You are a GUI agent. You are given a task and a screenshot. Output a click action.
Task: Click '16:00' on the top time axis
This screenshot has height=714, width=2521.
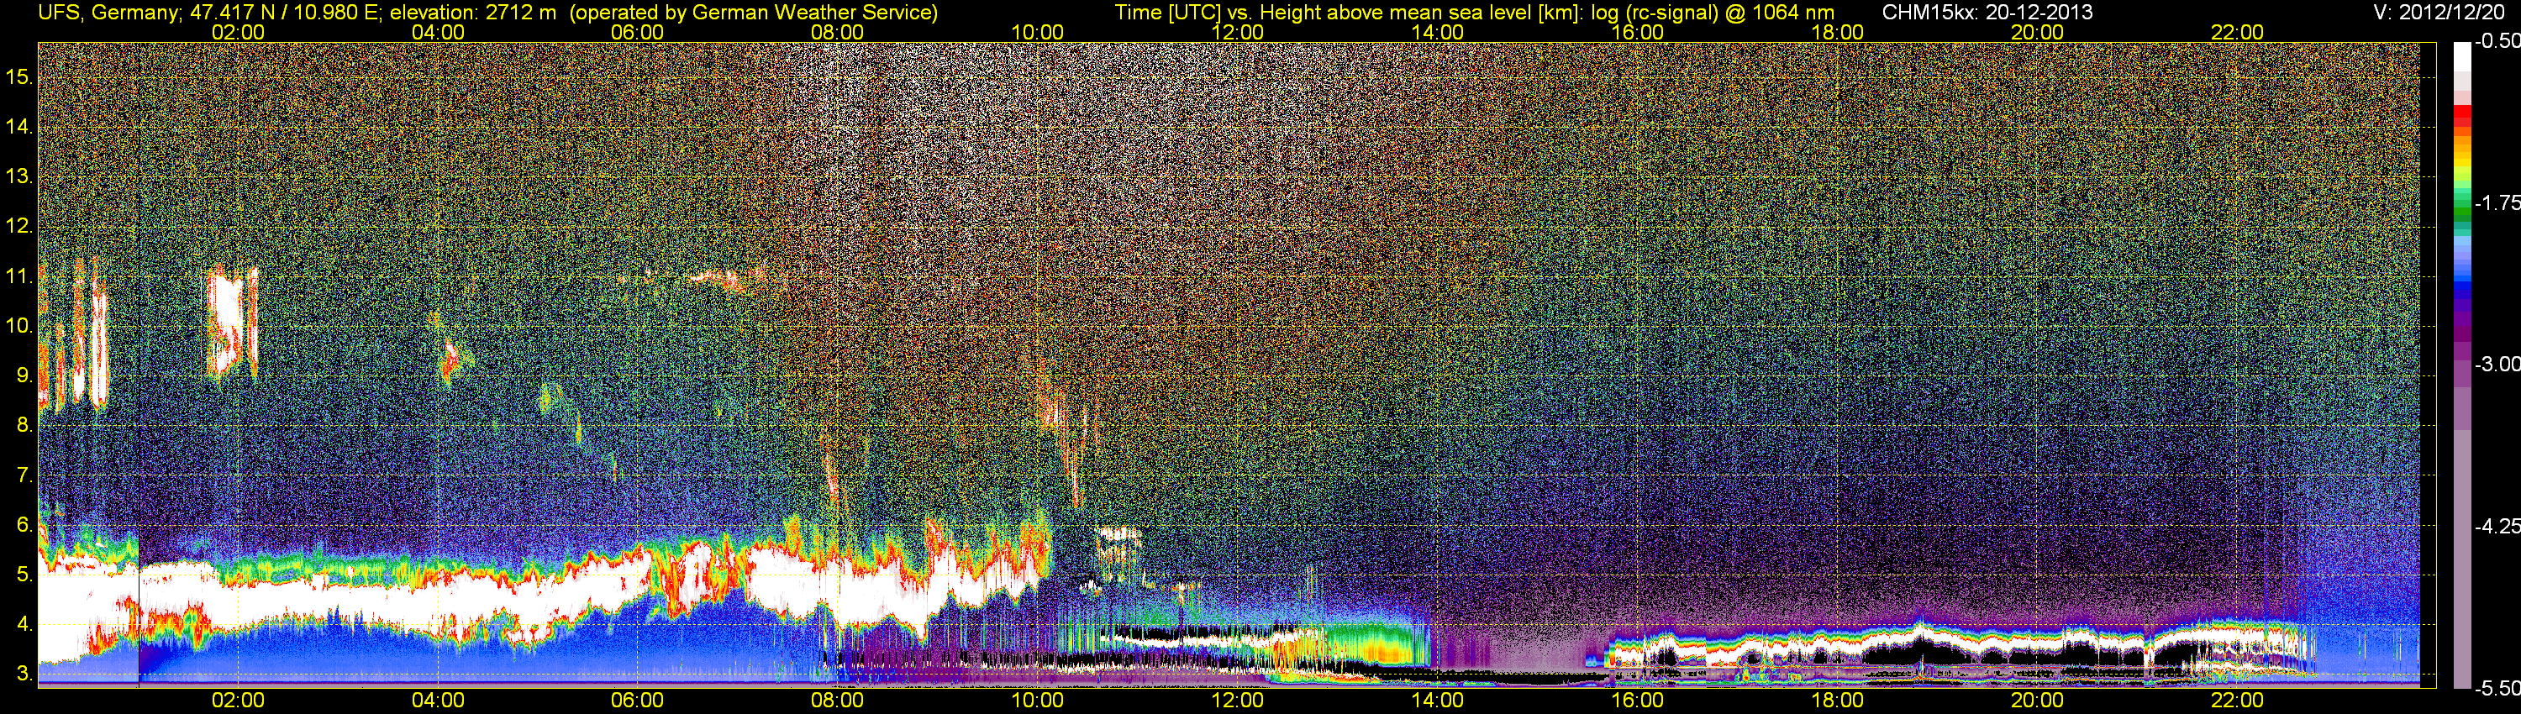(1637, 32)
